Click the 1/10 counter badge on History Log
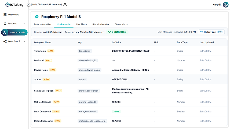Image resolution: width=230 pixels, height=129 pixels. [x=220, y=32]
